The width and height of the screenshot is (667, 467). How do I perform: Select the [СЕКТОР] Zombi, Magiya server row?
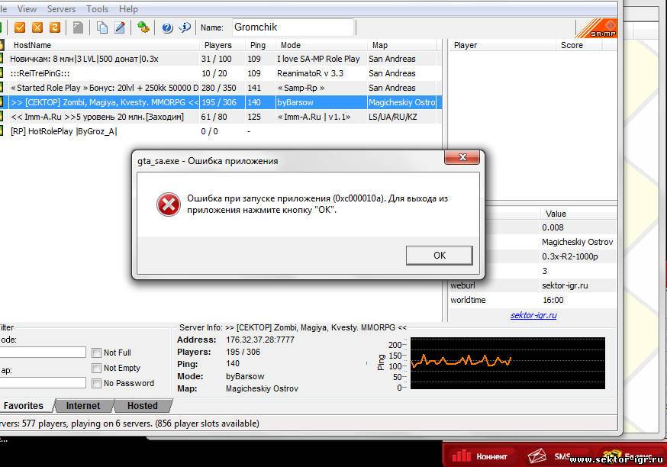point(221,102)
